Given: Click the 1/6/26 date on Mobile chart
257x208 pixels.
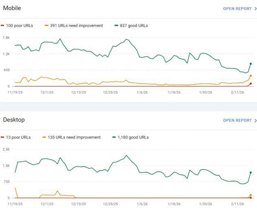Looking at the screenshot, I should pyautogui.click(x=142, y=92).
